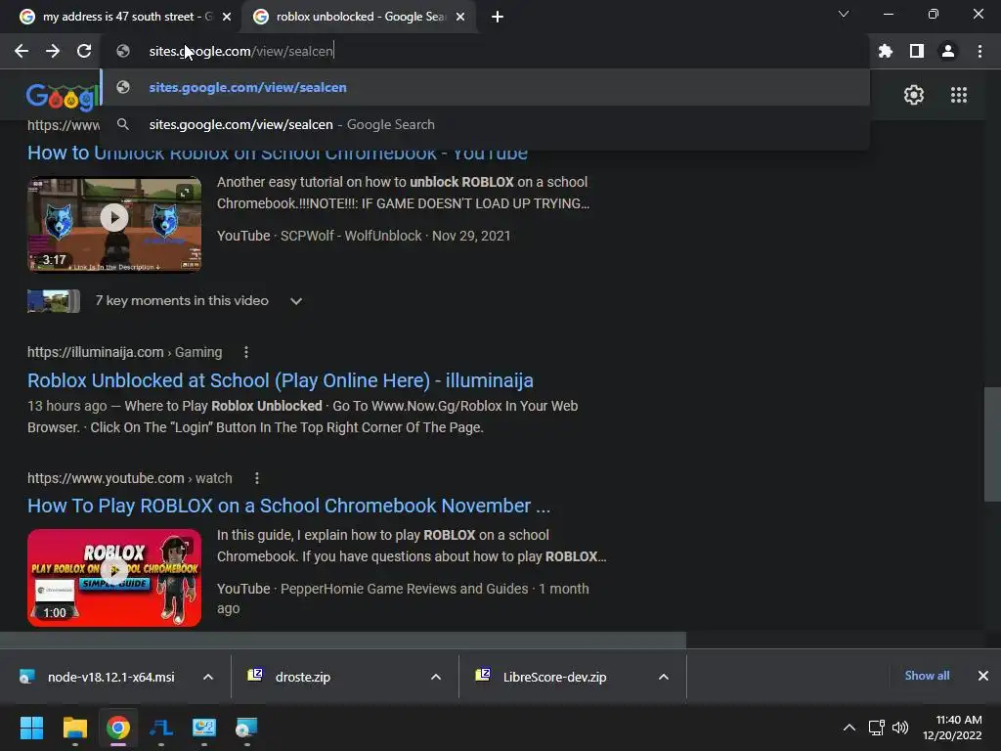Image resolution: width=1001 pixels, height=751 pixels.
Task: Open the Google apps grid
Action: [959, 95]
